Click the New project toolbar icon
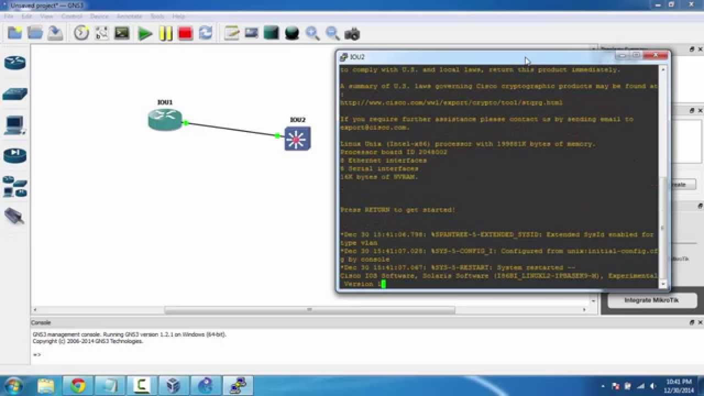The image size is (704, 396). [15, 33]
